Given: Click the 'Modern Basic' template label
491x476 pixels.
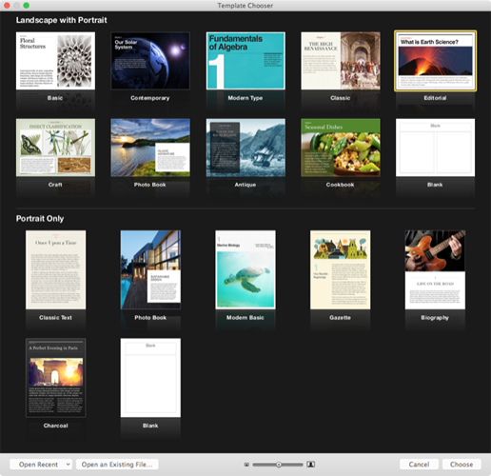Looking at the screenshot, I should (245, 318).
